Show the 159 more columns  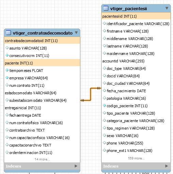136,158
